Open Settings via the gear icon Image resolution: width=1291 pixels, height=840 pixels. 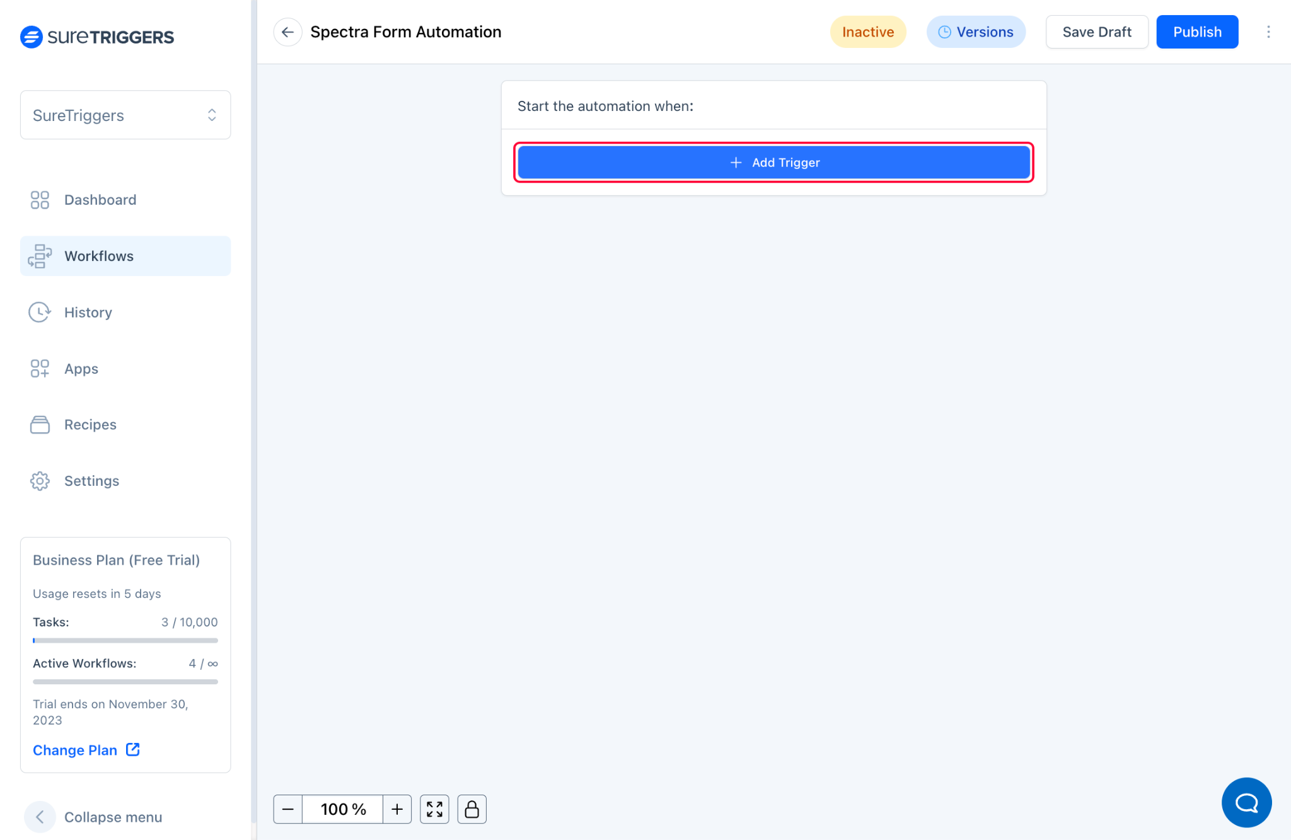click(x=40, y=481)
